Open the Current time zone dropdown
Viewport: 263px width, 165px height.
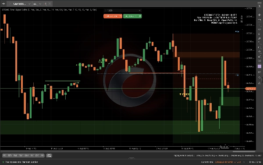(x=244, y=162)
